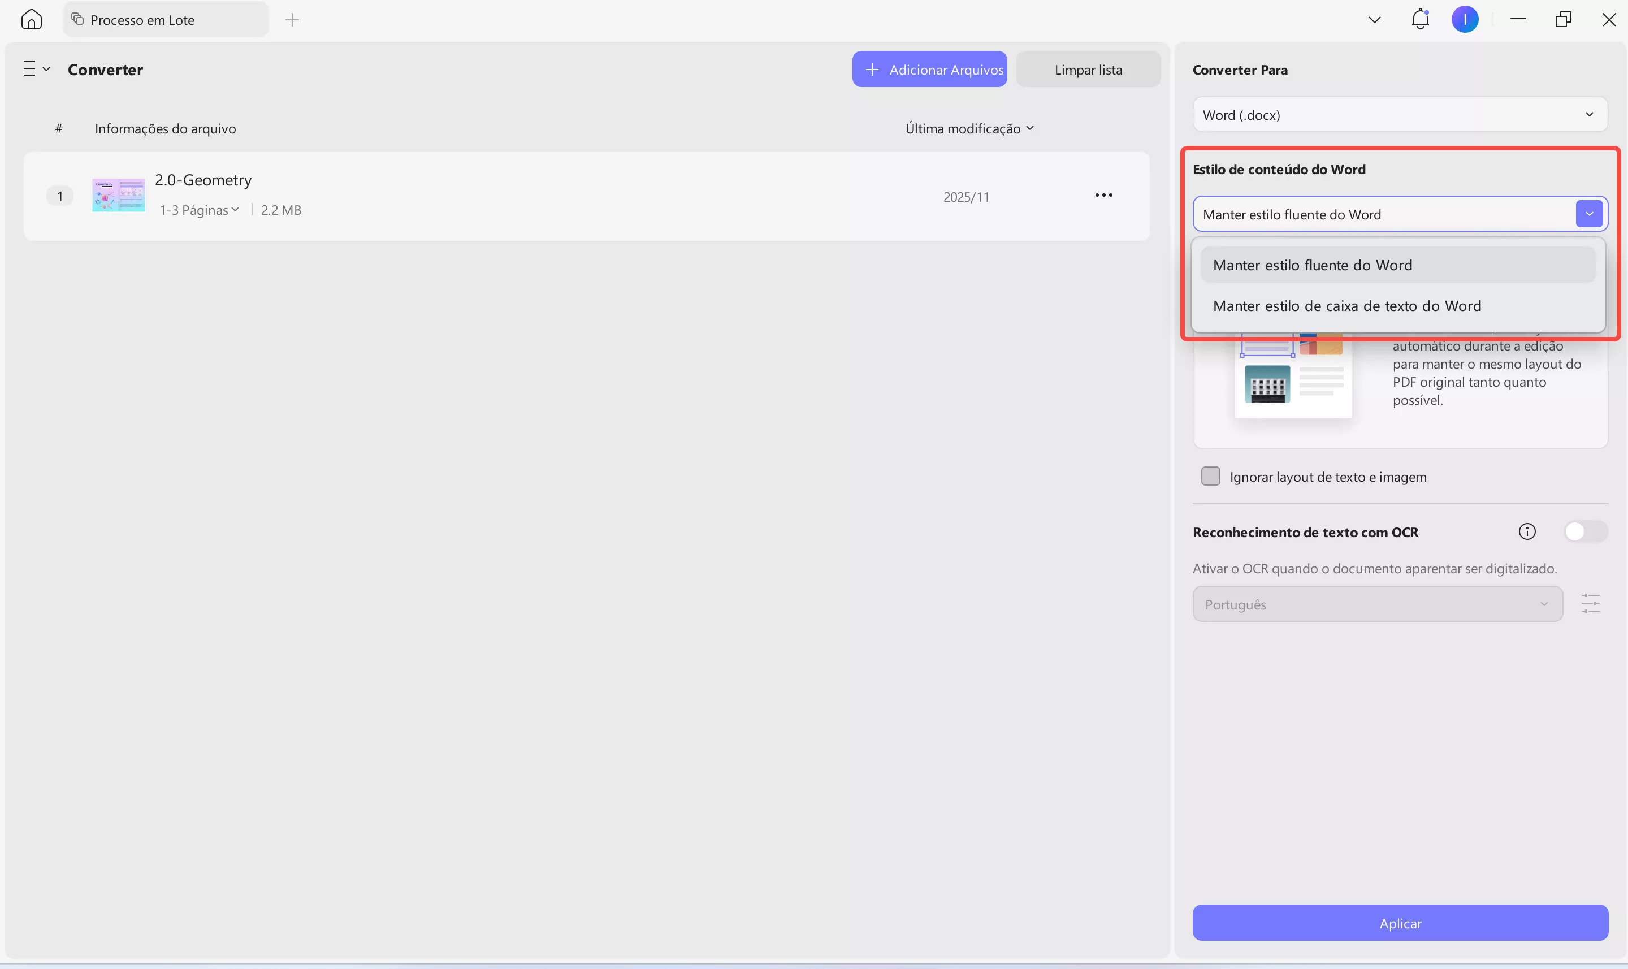The image size is (1628, 969).
Task: Open the new tab plus icon
Action: [292, 20]
